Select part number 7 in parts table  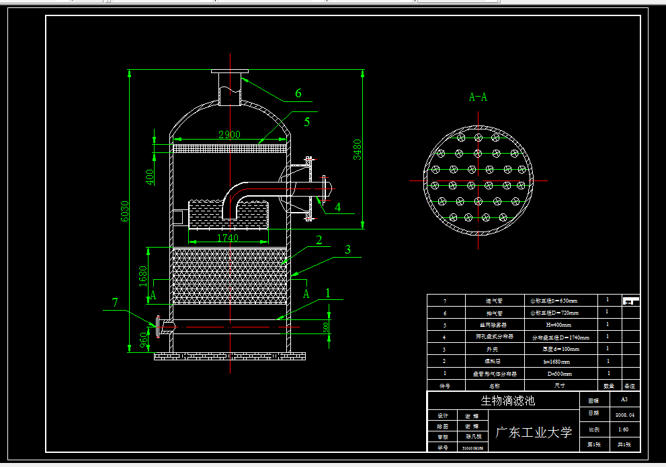(445, 301)
